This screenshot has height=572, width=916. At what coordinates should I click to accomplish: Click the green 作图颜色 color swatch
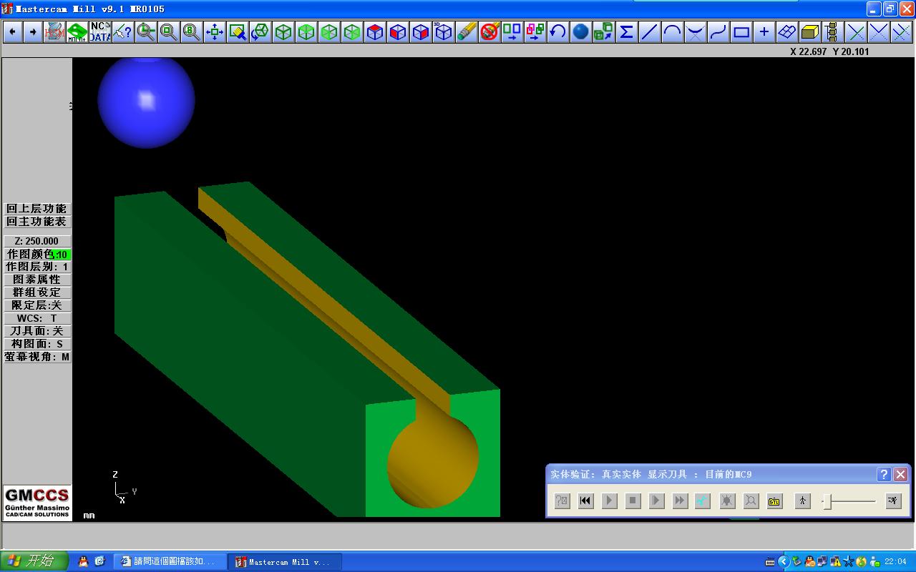[62, 255]
